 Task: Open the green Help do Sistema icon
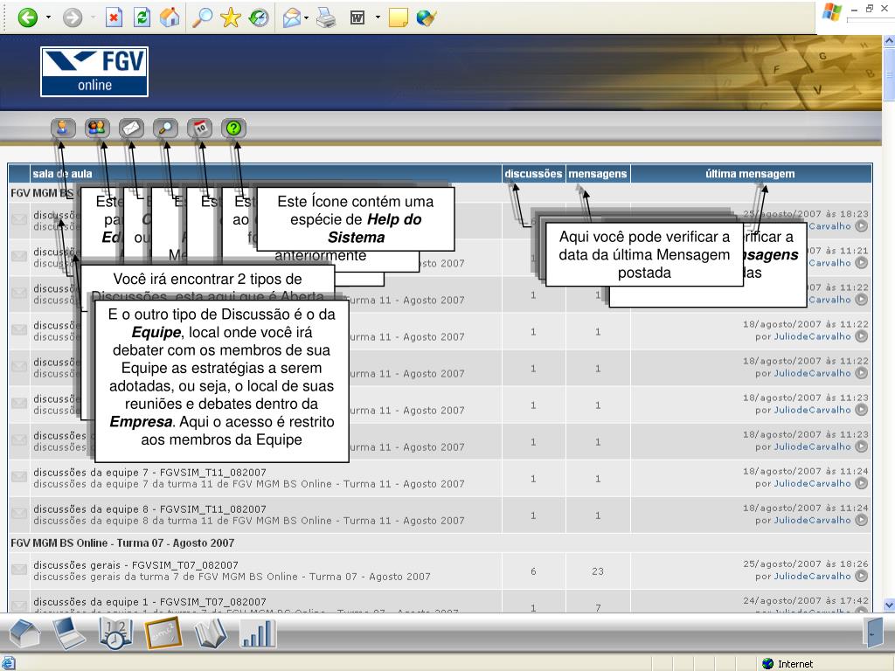233,128
